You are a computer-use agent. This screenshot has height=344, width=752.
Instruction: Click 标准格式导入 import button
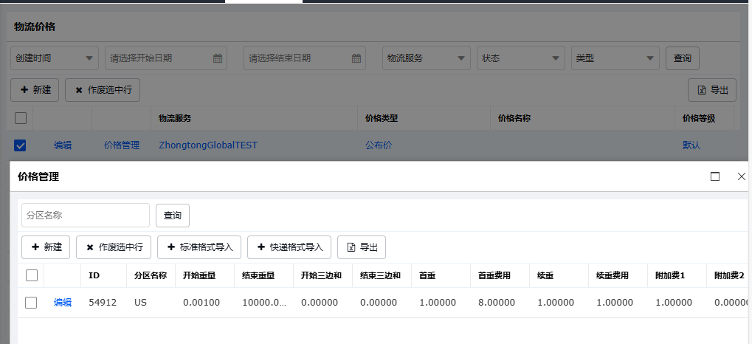pos(199,247)
